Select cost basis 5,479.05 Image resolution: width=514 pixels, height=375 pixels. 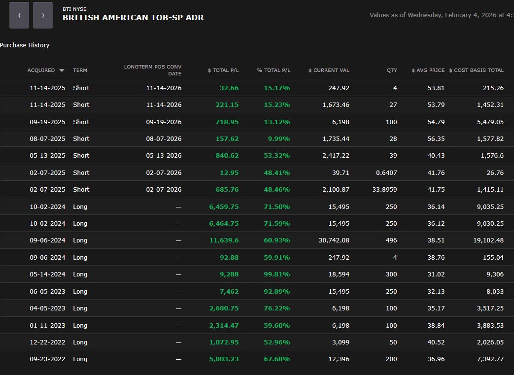[490, 122]
